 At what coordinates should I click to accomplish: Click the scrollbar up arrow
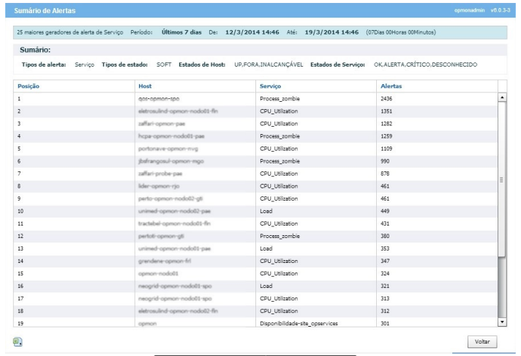[502, 97]
